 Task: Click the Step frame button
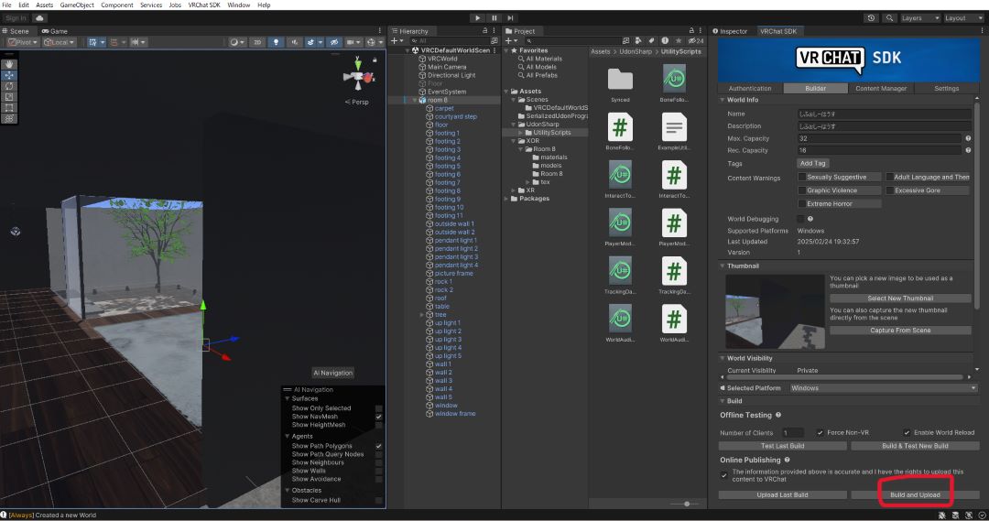pos(510,18)
